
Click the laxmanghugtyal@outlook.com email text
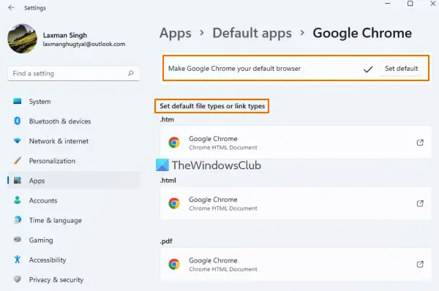click(84, 44)
